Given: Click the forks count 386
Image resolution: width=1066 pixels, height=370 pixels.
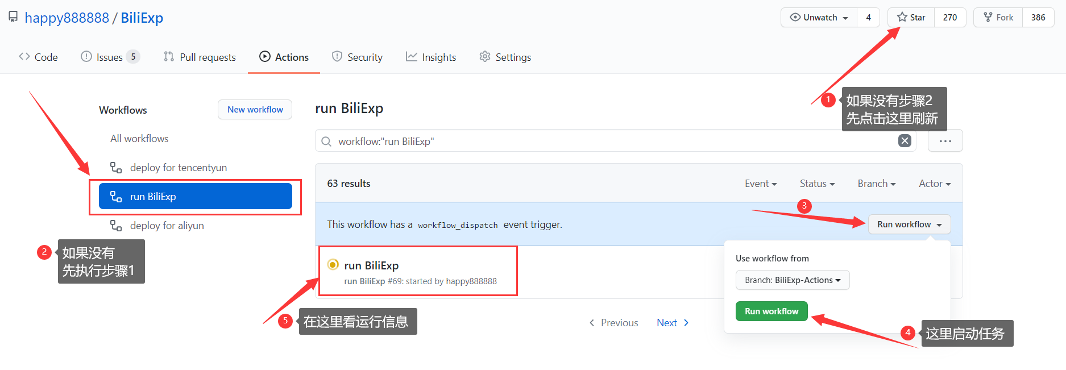Looking at the screenshot, I should tap(1038, 18).
